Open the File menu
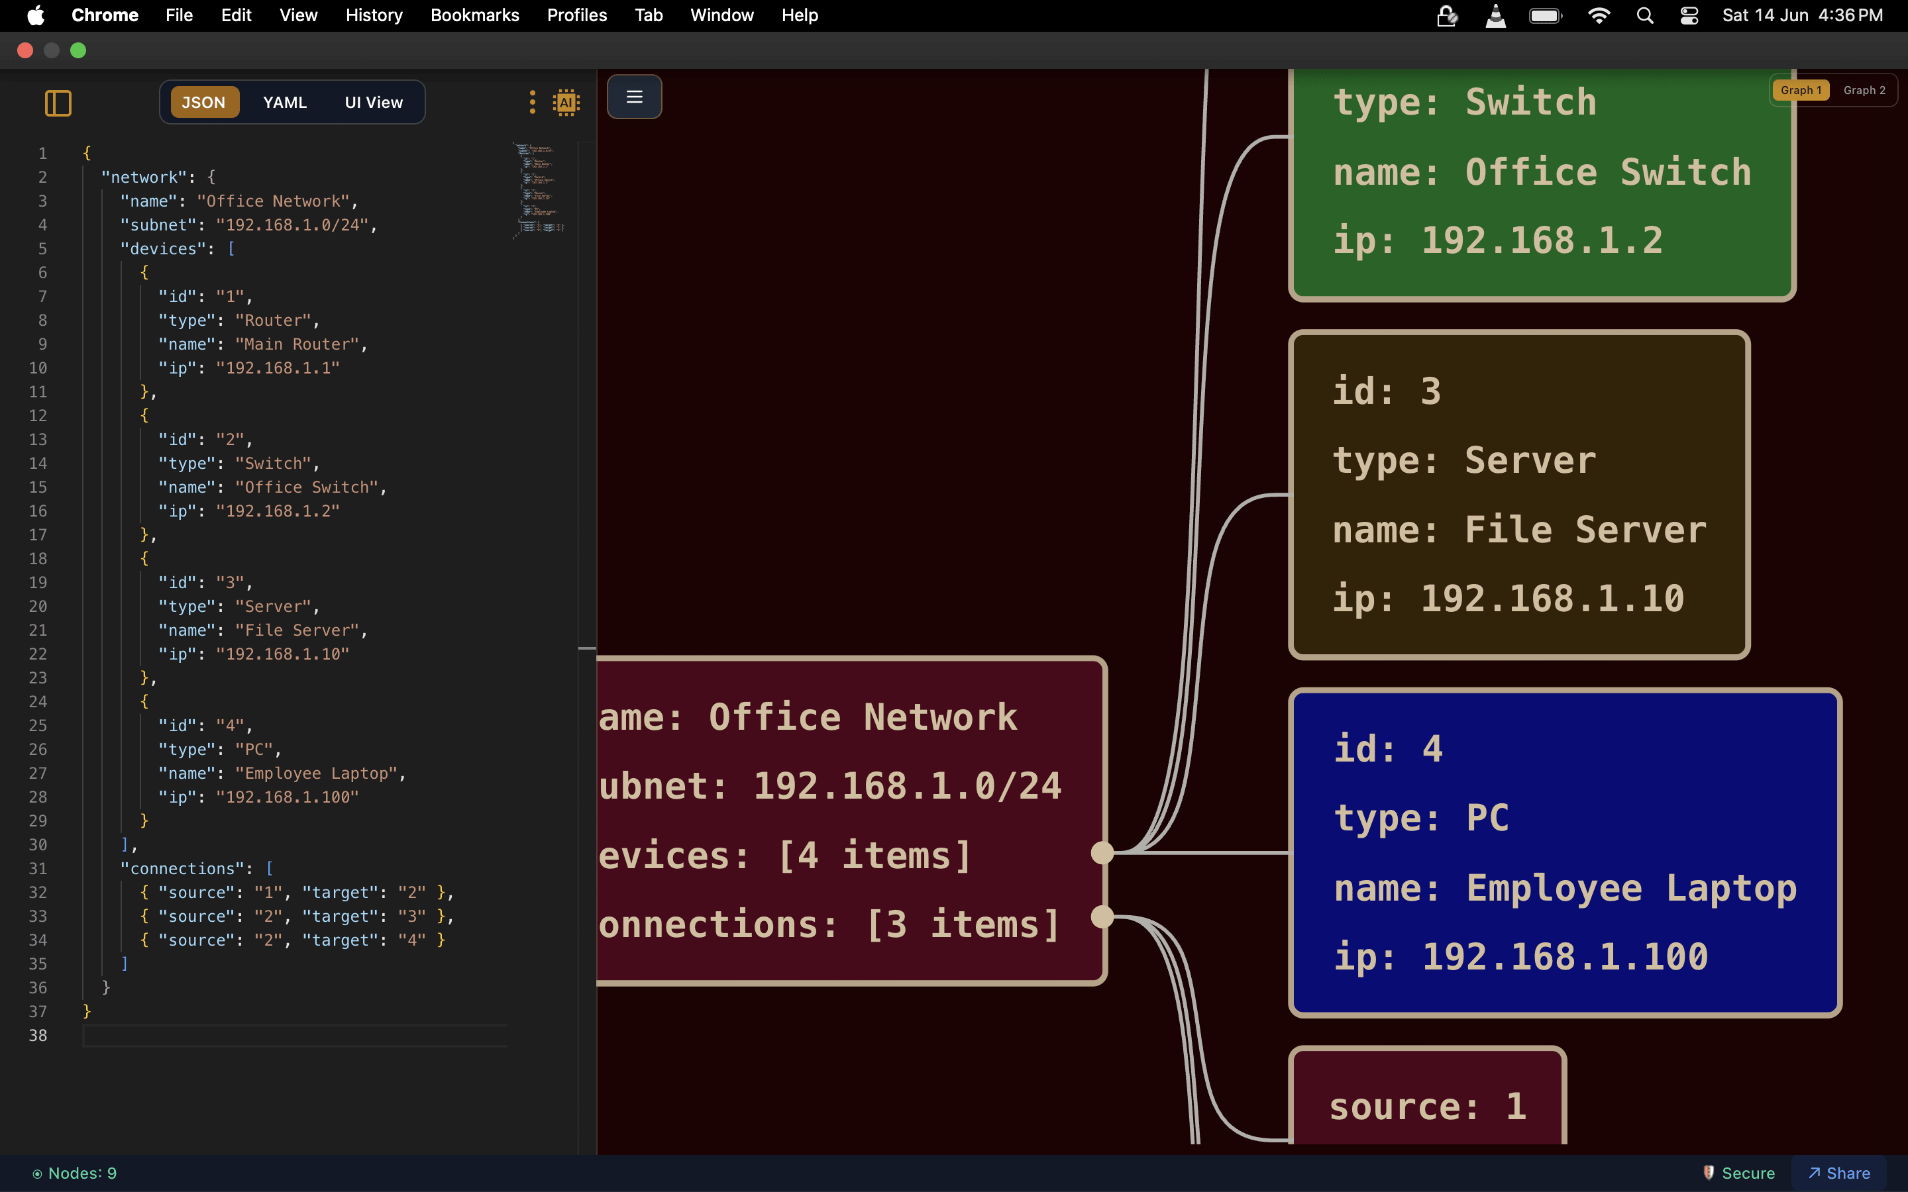The image size is (1908, 1192). (179, 15)
